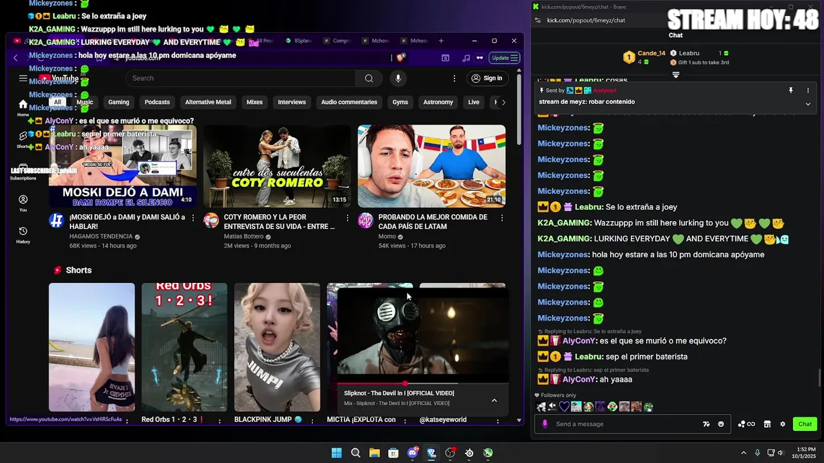
Task: Unpin the pinned chat message
Action: [x=791, y=91]
